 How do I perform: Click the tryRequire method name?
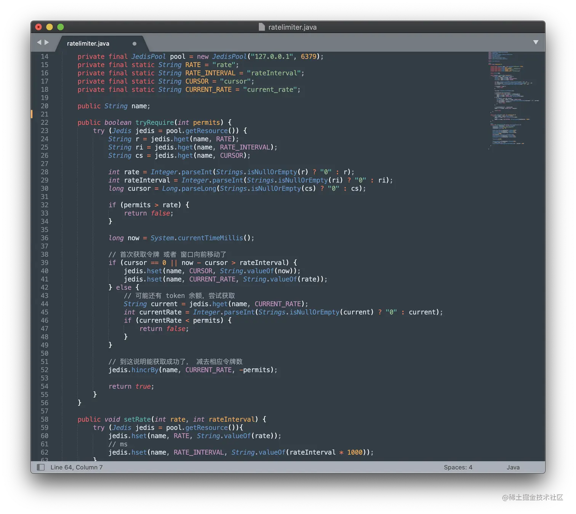[155, 123]
